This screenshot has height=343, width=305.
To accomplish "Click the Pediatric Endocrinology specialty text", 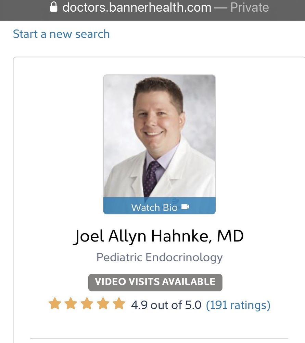I will [x=160, y=257].
